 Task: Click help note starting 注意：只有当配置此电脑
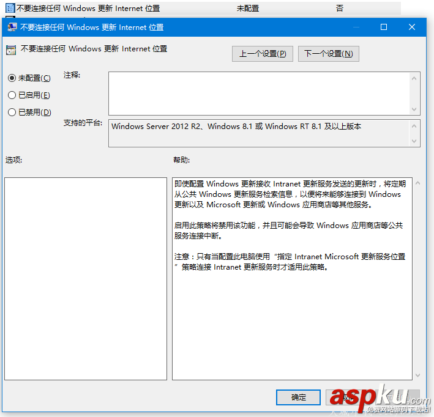(x=290, y=262)
